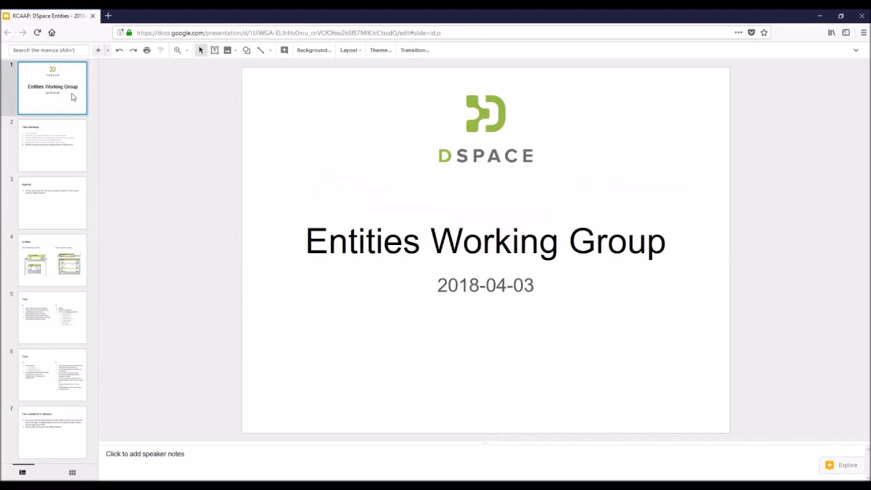871x490 pixels.
Task: Collapse the toolbar with right chevron
Action: point(856,50)
